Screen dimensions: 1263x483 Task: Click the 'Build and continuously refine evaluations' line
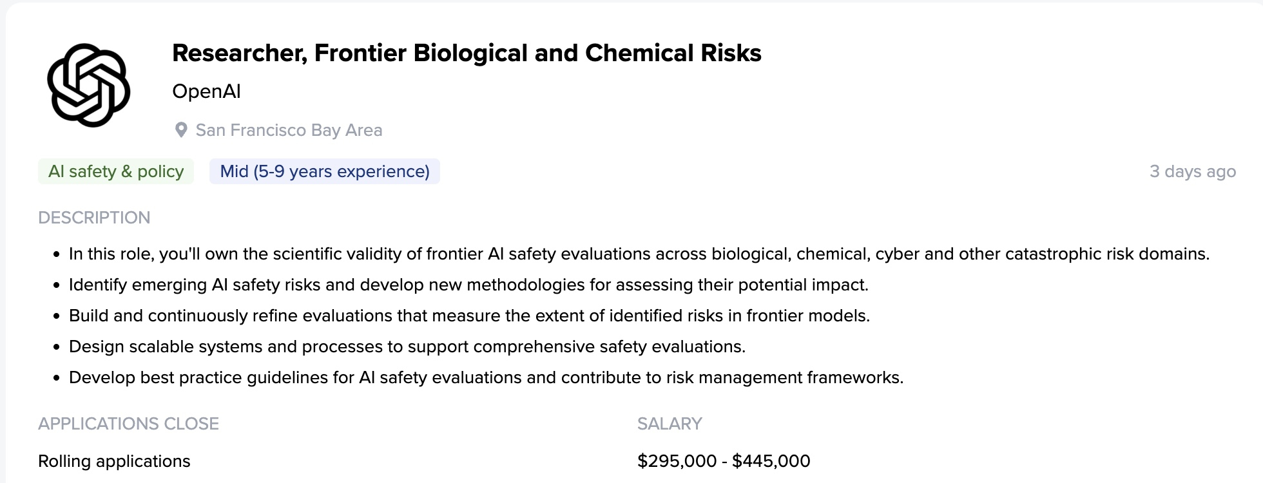(x=469, y=316)
